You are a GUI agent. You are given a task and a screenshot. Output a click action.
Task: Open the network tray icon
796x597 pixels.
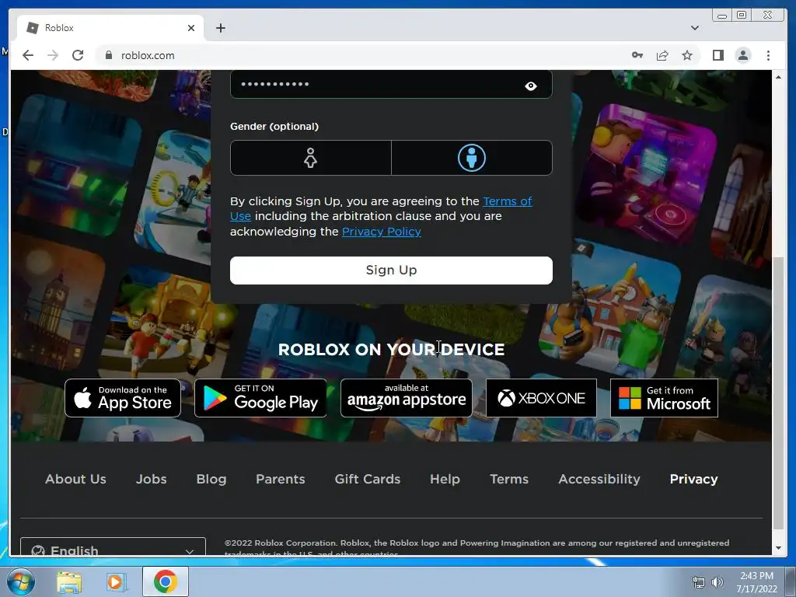[x=699, y=582]
